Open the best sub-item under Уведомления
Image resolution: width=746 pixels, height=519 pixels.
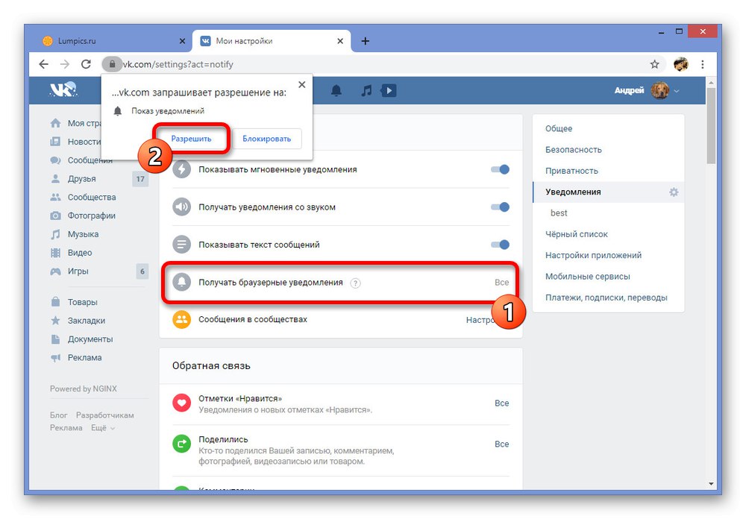[x=559, y=213]
